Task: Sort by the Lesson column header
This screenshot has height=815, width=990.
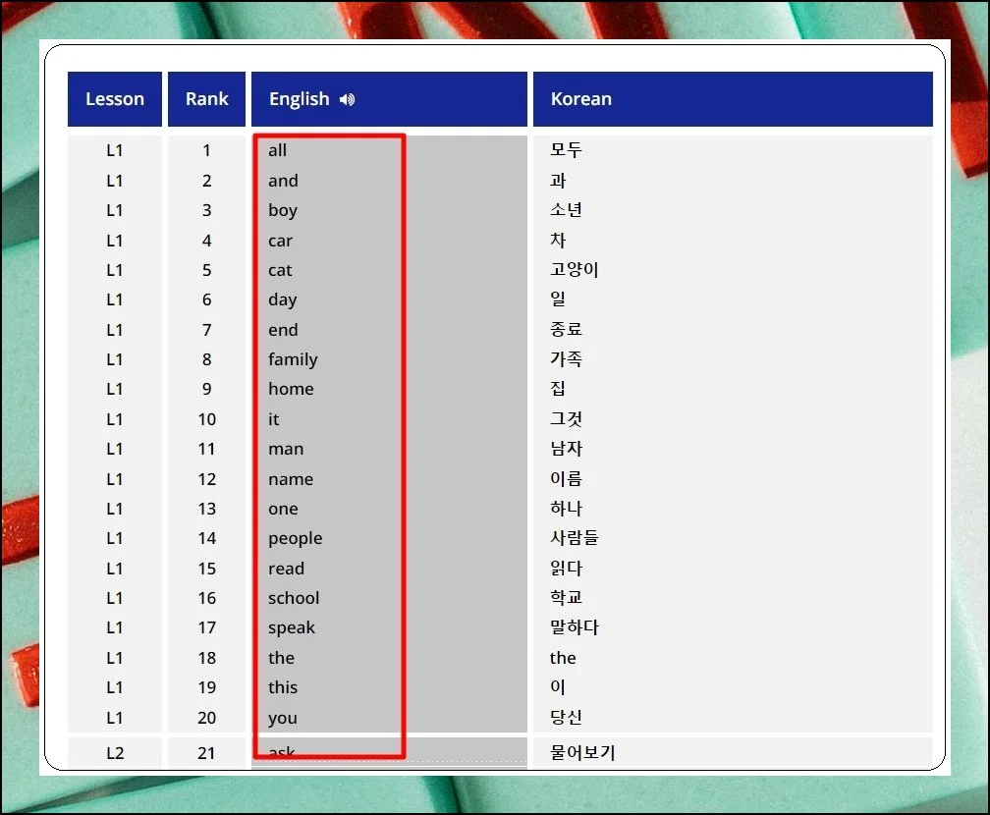Action: [115, 99]
